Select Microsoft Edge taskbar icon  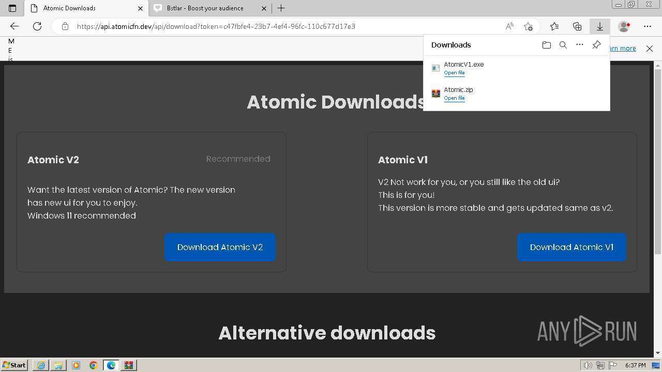tap(111, 365)
